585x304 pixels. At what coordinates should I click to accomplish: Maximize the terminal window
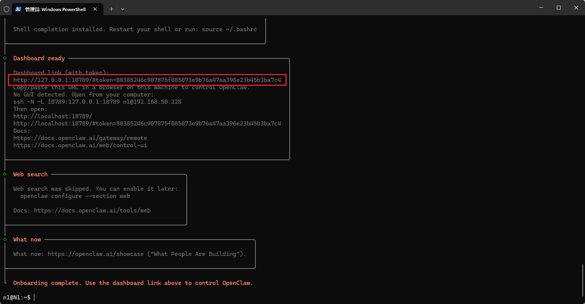click(x=559, y=8)
